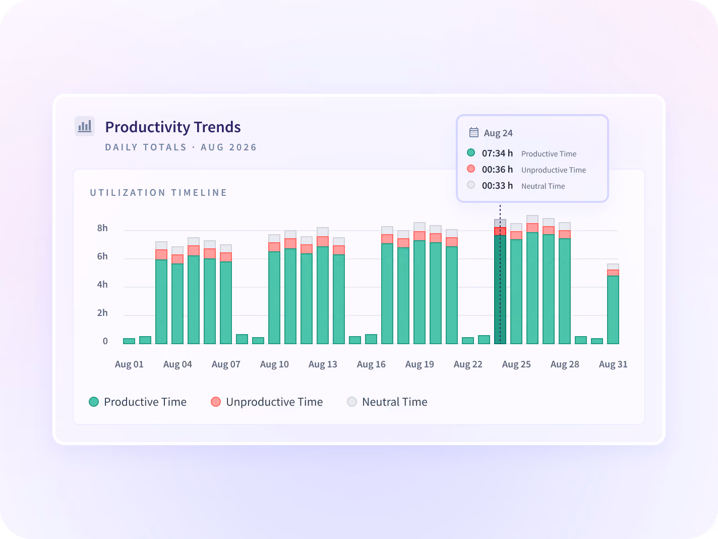Screen dimensions: 718x539
Task: Toggle Neutral Time series in chart legend
Action: pos(387,402)
